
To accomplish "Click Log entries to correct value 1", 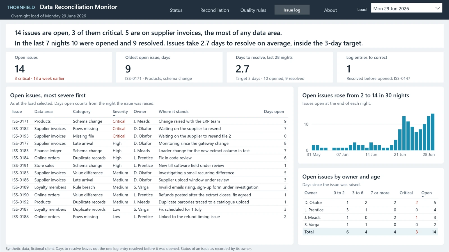I will pos(349,69).
